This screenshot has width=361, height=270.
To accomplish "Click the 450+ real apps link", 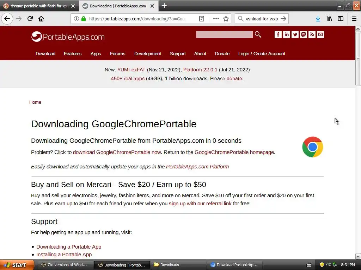I will pyautogui.click(x=128, y=78).
